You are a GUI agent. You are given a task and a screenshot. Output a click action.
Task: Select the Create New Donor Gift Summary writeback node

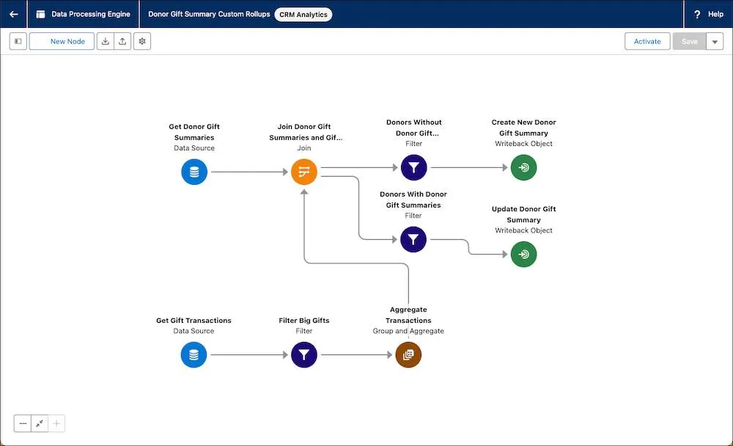(523, 167)
